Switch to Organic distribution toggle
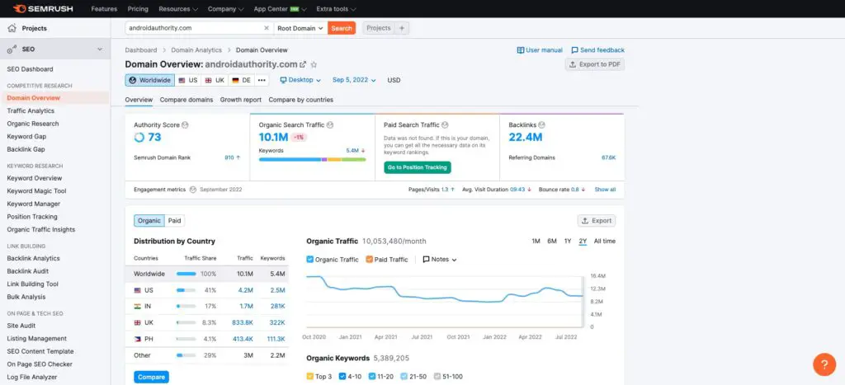Viewport: 845px width, 385px height. 149,221
